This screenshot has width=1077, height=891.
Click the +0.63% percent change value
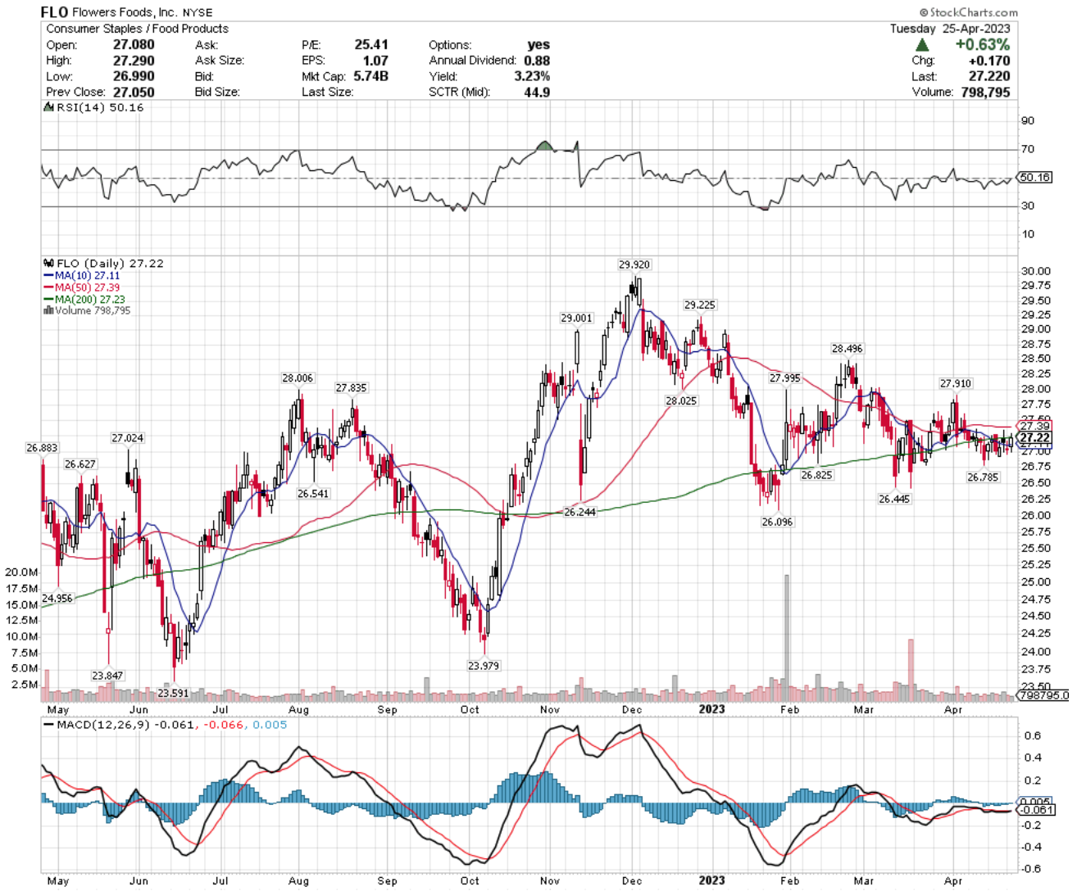tap(982, 45)
